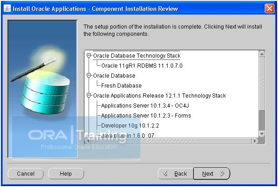Click the horizontal scrollbar thumb
The height and width of the screenshot is (187, 278).
(x=171, y=141)
